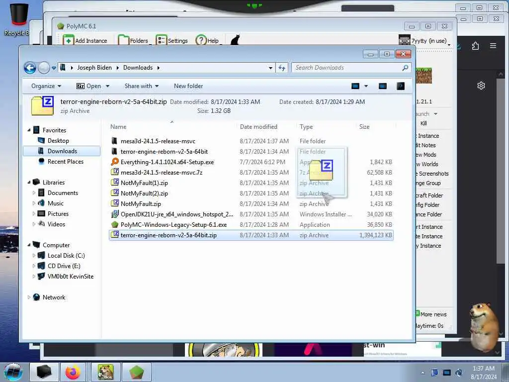The image size is (509, 382).
Task: Collapse the Computer tree section
Action: [x=29, y=245]
